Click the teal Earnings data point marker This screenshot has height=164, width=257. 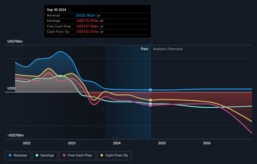[x=150, y=104]
